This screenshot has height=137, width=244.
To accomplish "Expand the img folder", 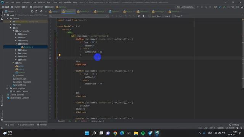I will click(13, 63).
